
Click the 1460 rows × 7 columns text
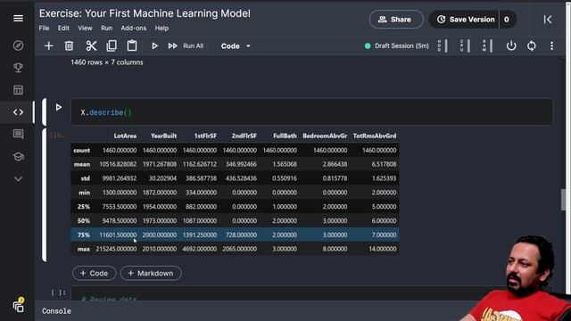[x=107, y=62]
